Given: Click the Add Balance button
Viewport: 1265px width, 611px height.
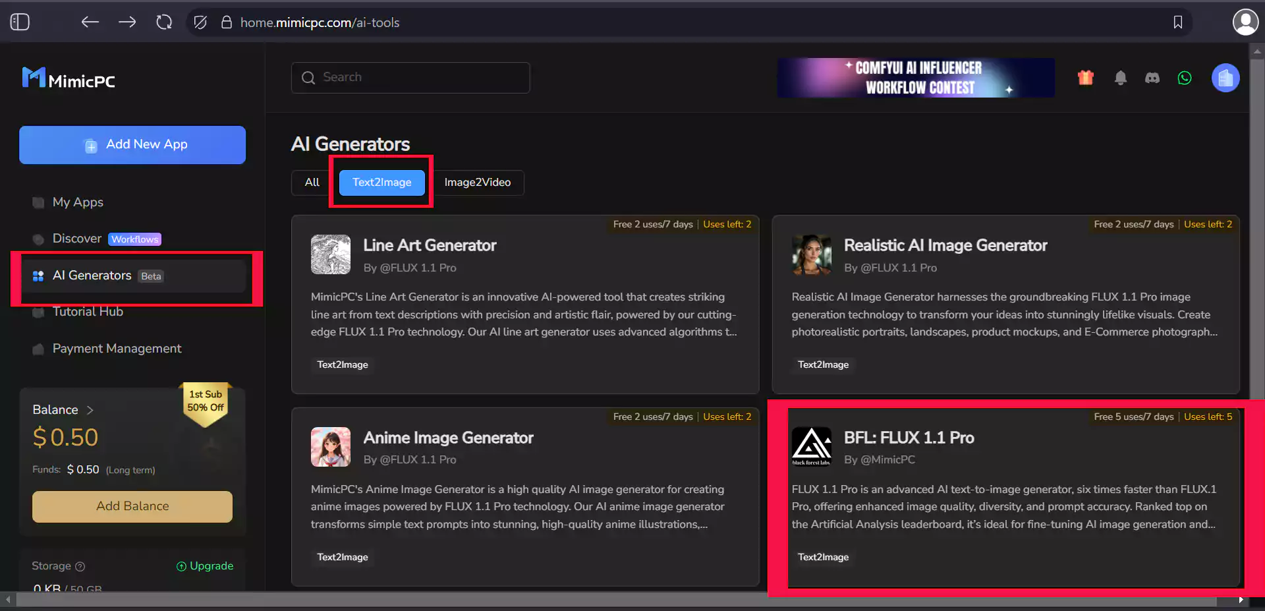Looking at the screenshot, I should point(132,506).
